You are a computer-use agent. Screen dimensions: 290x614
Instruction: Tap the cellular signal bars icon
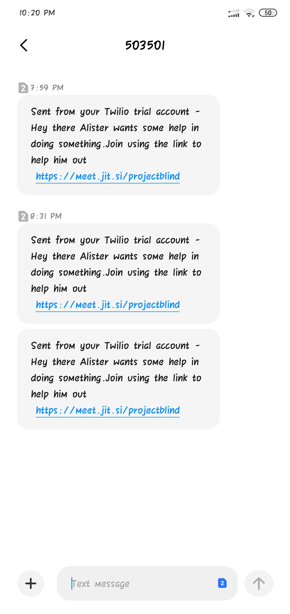point(234,13)
